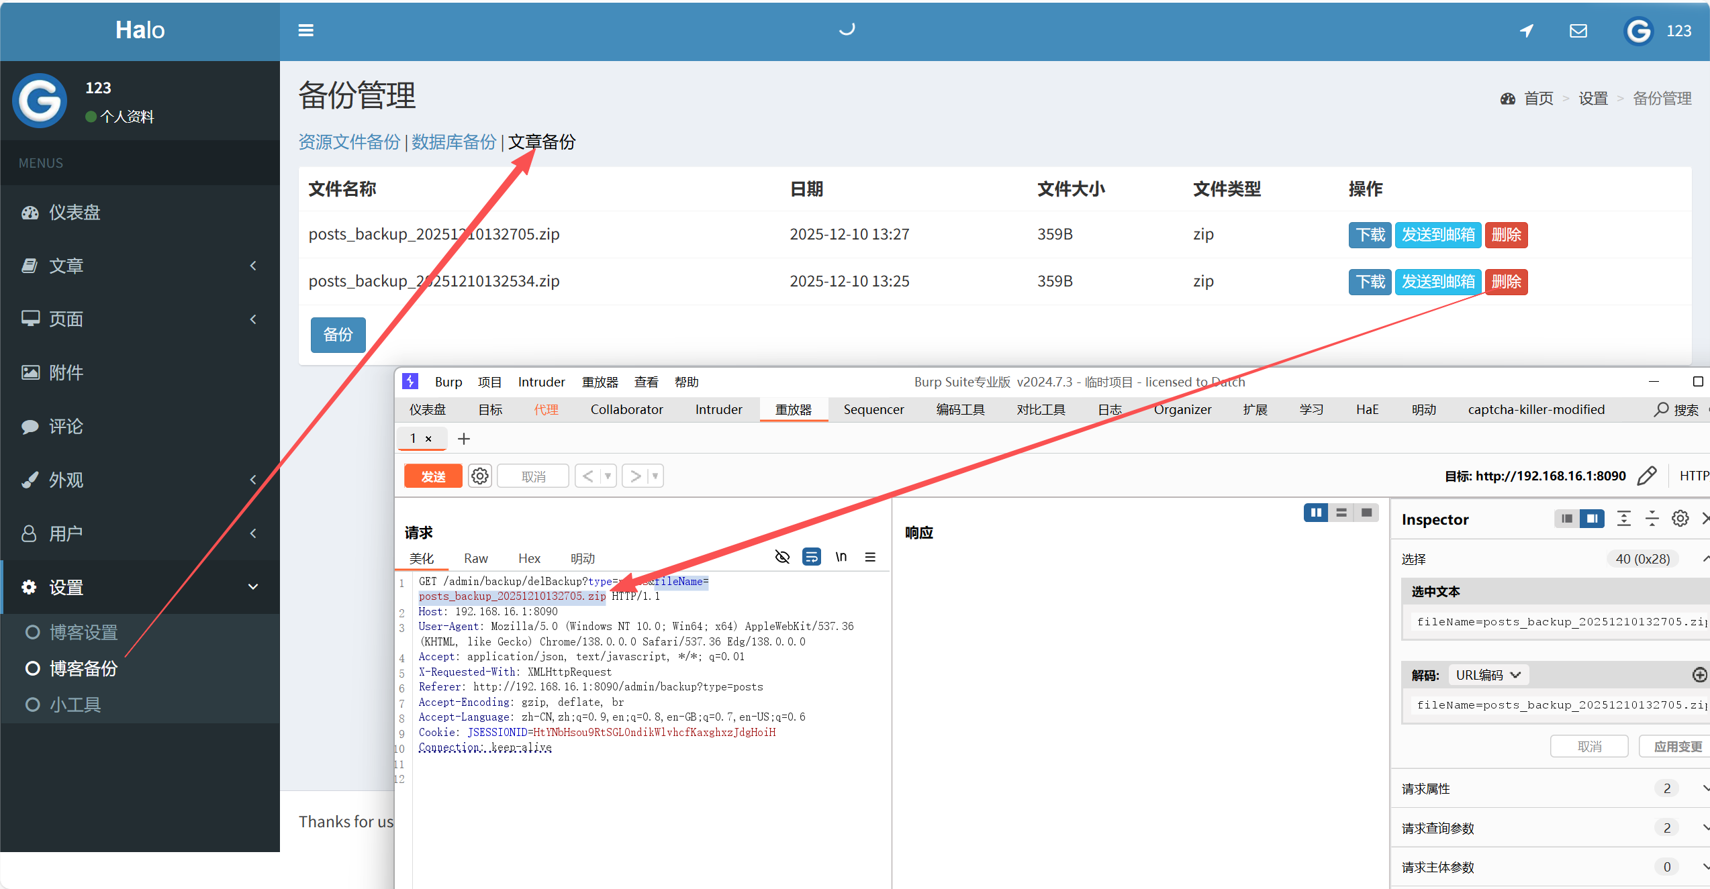Click the pencil edit target icon

click(1647, 476)
